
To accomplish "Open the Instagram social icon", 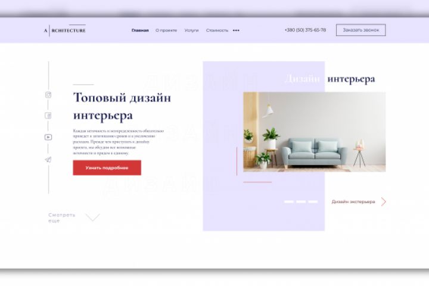I will [48, 95].
